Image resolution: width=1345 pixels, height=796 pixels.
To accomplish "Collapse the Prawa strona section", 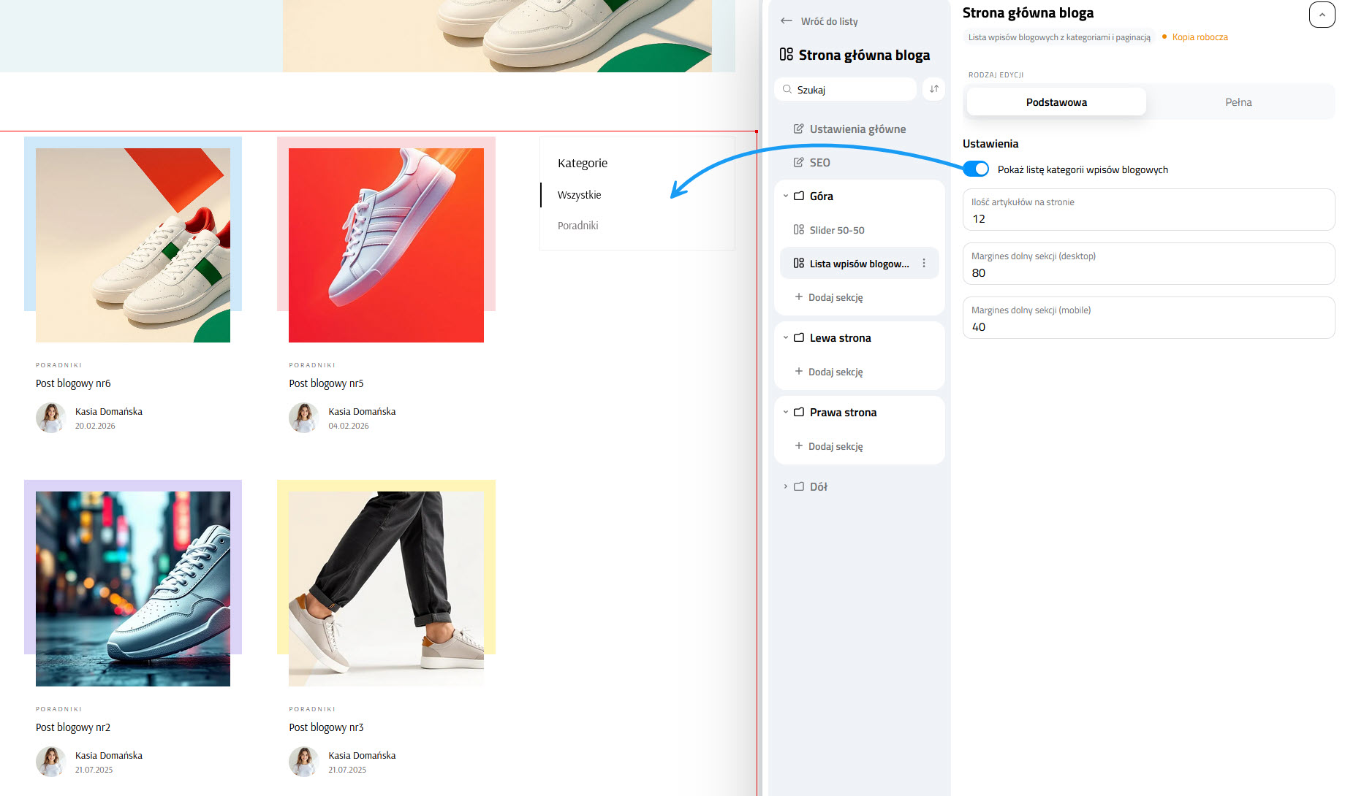I will 786,411.
